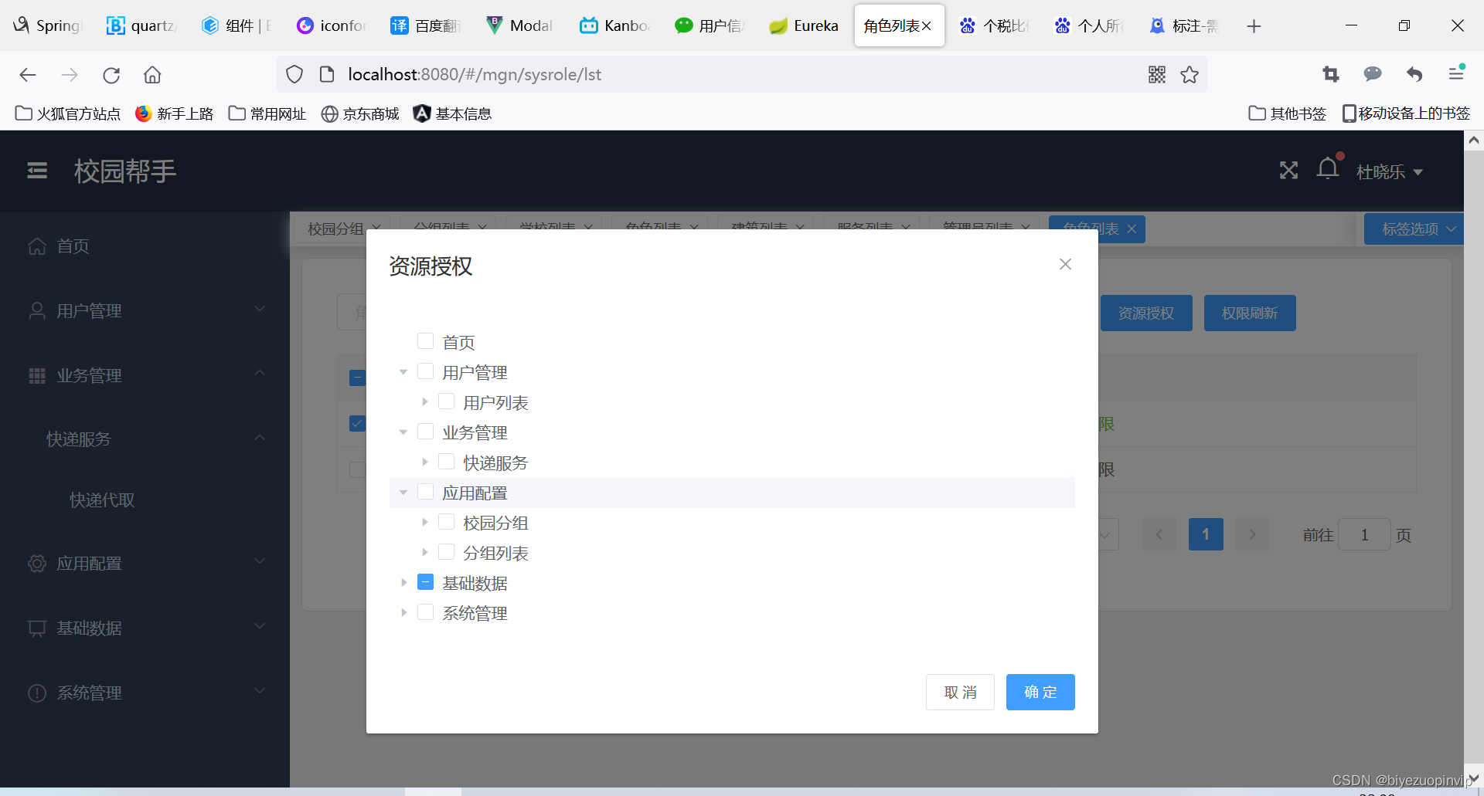Open the hamburger navigation menu
Image resolution: width=1484 pixels, height=796 pixels.
[36, 171]
